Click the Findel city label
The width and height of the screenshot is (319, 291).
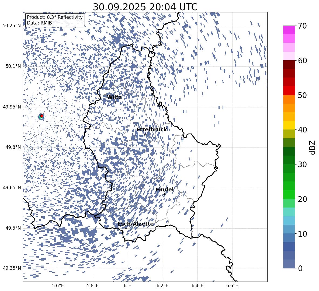tap(165, 190)
